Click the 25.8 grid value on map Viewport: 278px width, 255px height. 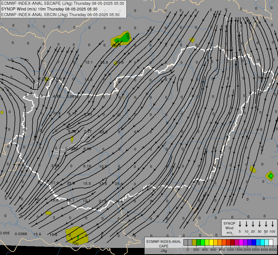pyautogui.click(x=104, y=62)
